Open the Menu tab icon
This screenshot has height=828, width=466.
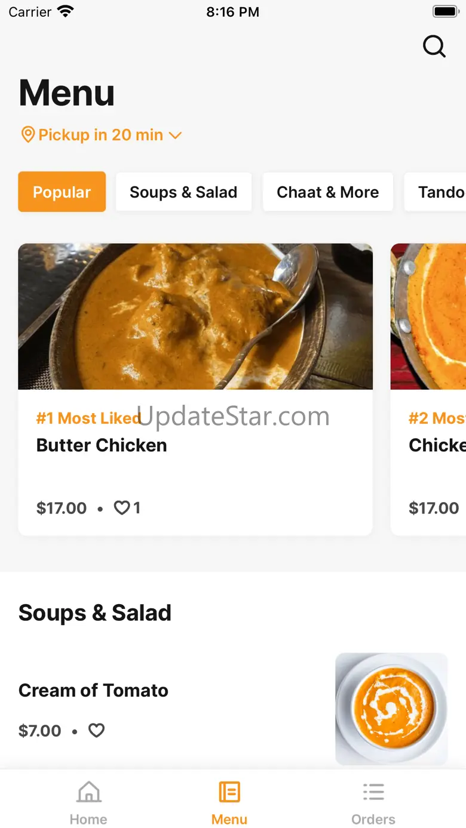coord(229,792)
